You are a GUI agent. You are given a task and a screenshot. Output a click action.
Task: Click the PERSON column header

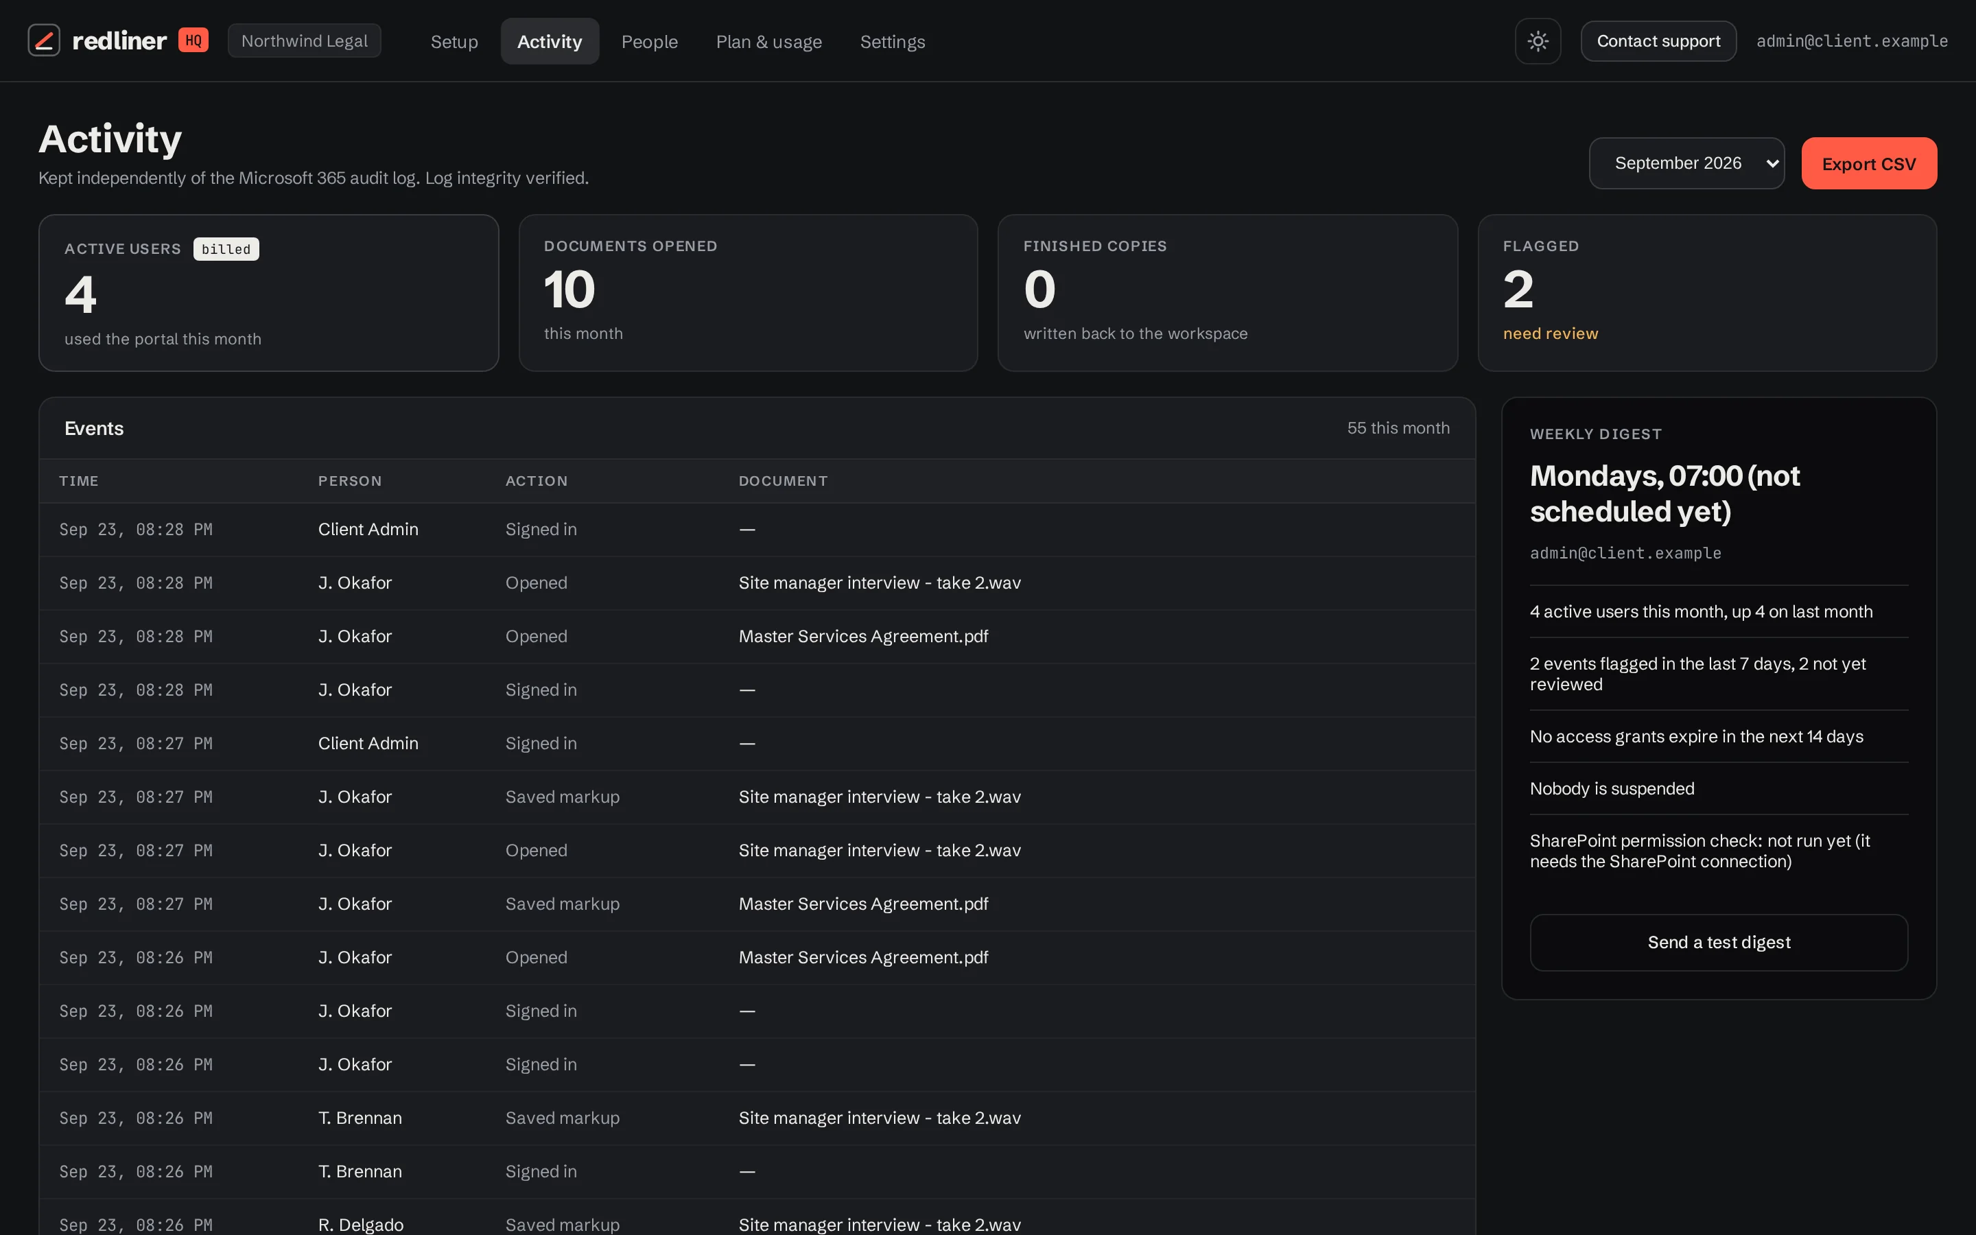click(x=349, y=481)
